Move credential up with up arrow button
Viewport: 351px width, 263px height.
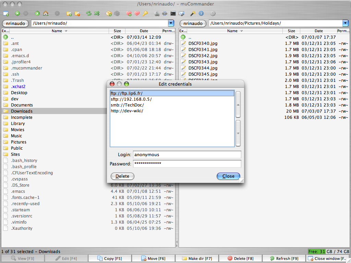[x=238, y=104]
